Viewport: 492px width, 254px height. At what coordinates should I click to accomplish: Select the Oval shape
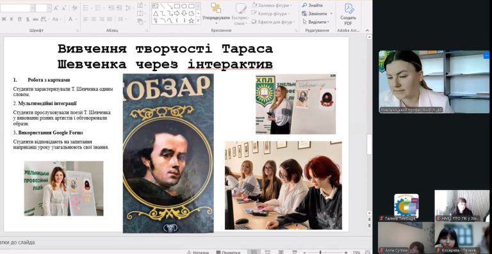tap(184, 6)
